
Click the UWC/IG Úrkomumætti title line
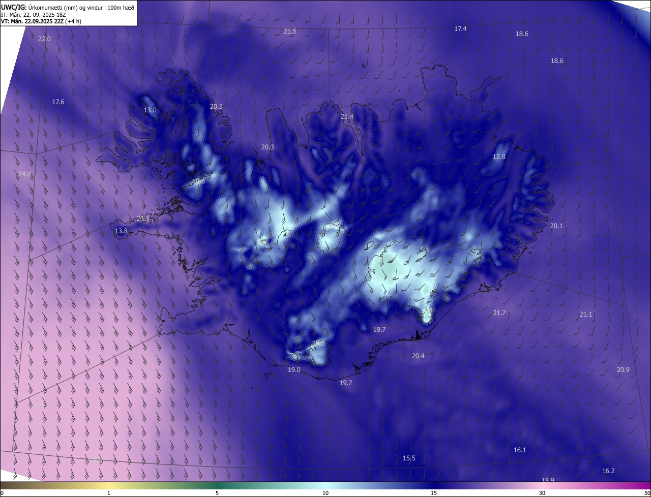[68, 7]
